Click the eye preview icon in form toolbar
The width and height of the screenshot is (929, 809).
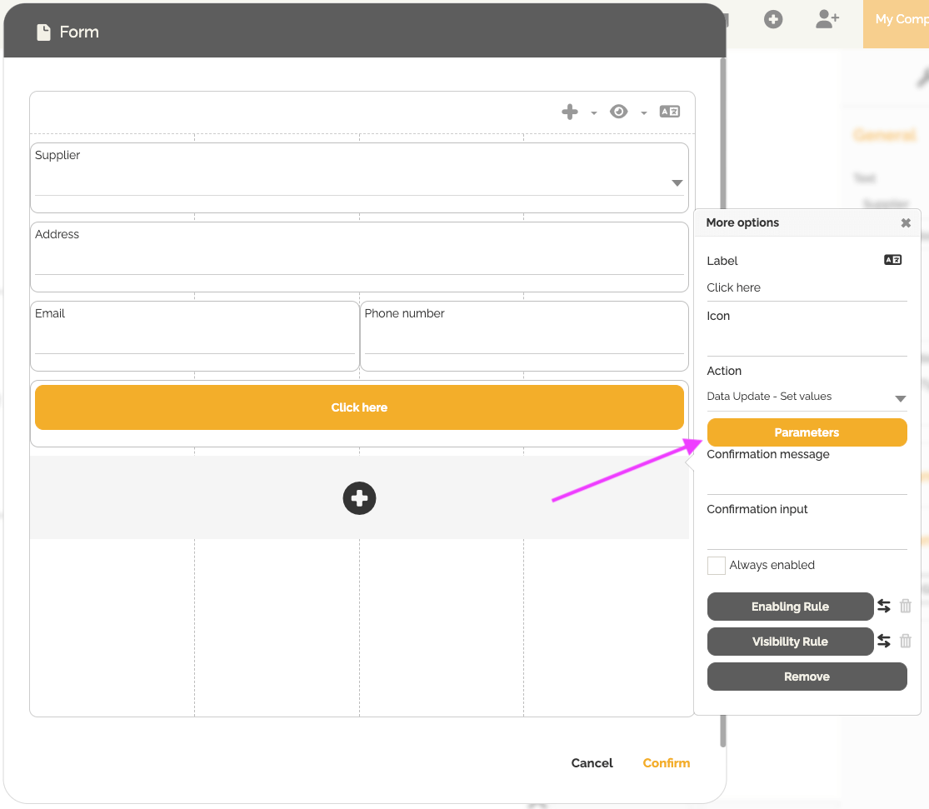point(618,112)
